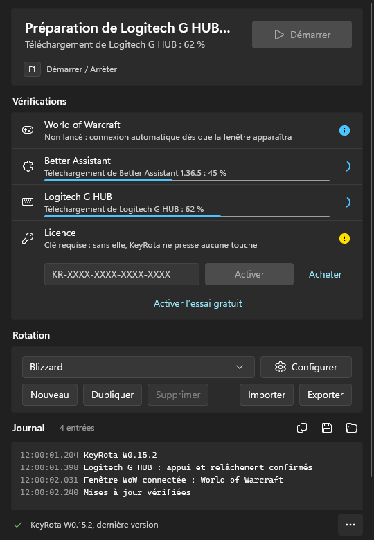374x540 pixels.
Task: Click the Logitech G HUB keyboard icon
Action: point(28,202)
